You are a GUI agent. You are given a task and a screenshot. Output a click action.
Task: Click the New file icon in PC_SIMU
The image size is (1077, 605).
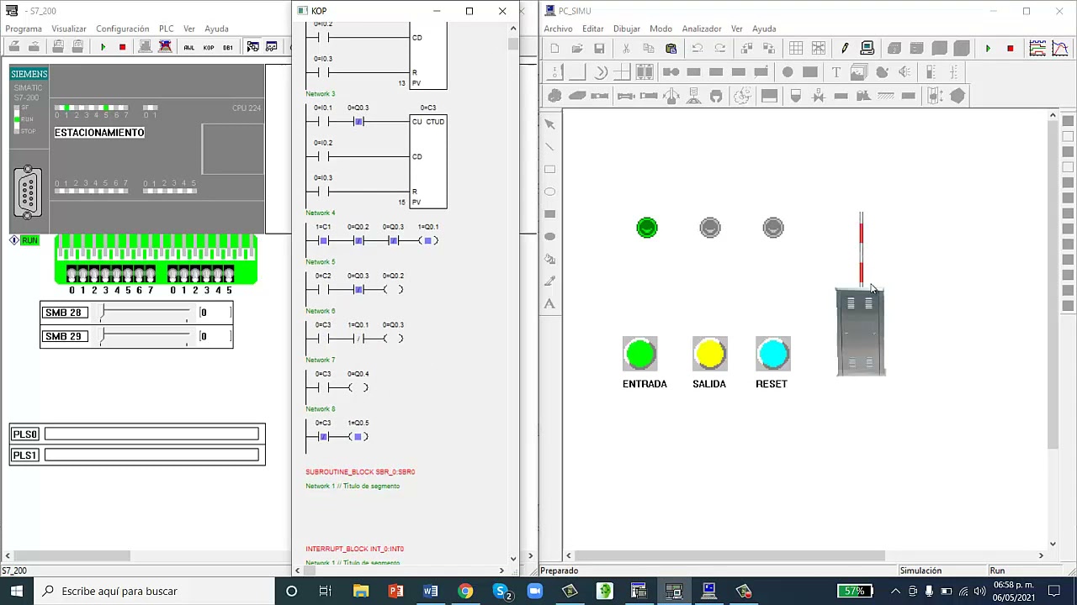coord(554,48)
